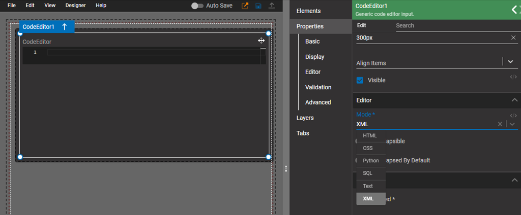Open the File menu

click(11, 5)
